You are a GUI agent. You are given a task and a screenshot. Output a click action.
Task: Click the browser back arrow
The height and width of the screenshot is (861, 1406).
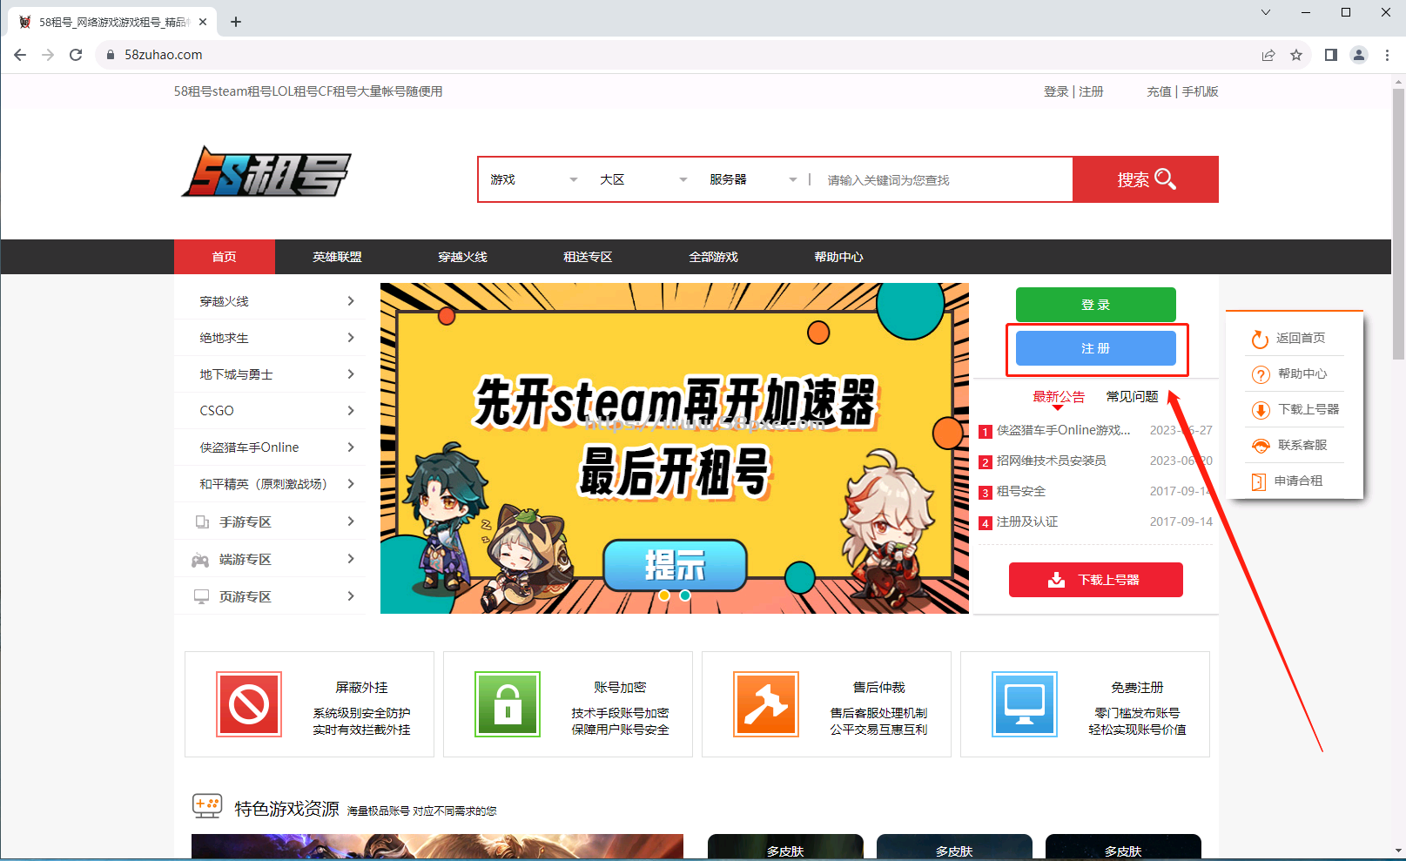coord(20,55)
